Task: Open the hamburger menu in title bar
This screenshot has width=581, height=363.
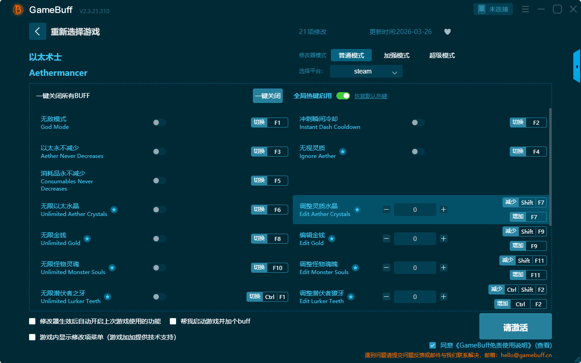Action: (x=525, y=9)
